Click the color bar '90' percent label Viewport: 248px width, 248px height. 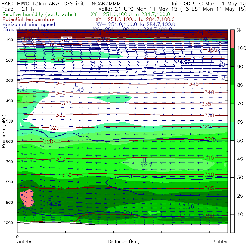[x=240, y=67]
